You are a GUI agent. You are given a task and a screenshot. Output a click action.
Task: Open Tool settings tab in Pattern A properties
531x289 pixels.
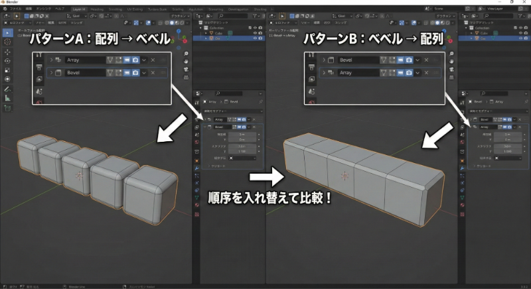click(x=196, y=103)
